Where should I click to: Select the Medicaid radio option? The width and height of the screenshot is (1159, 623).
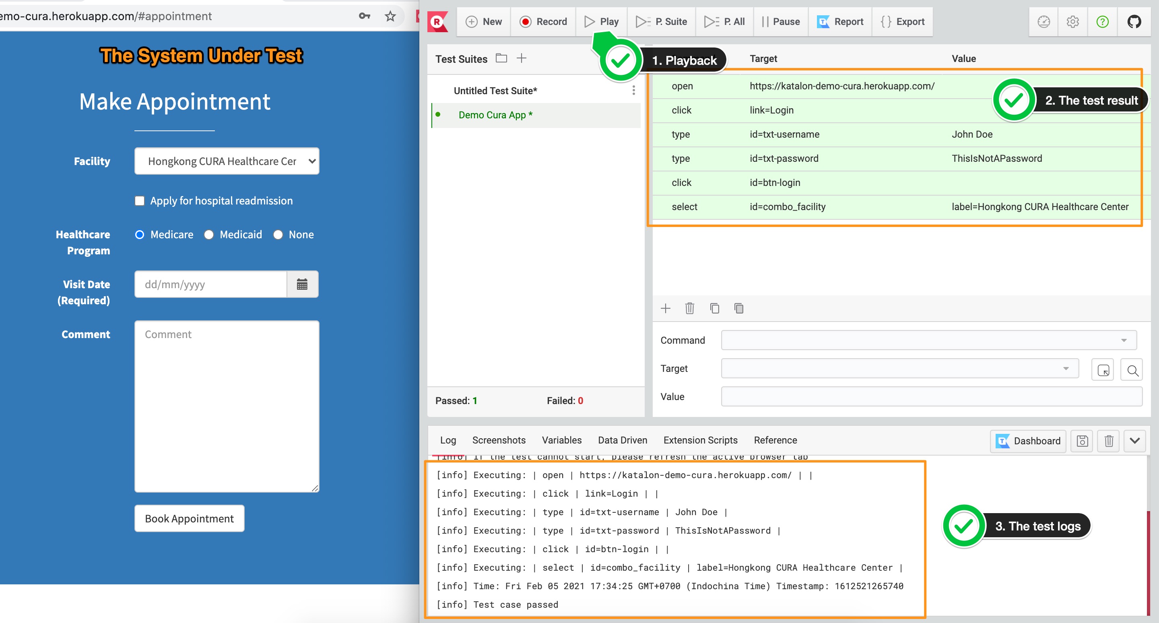(209, 235)
